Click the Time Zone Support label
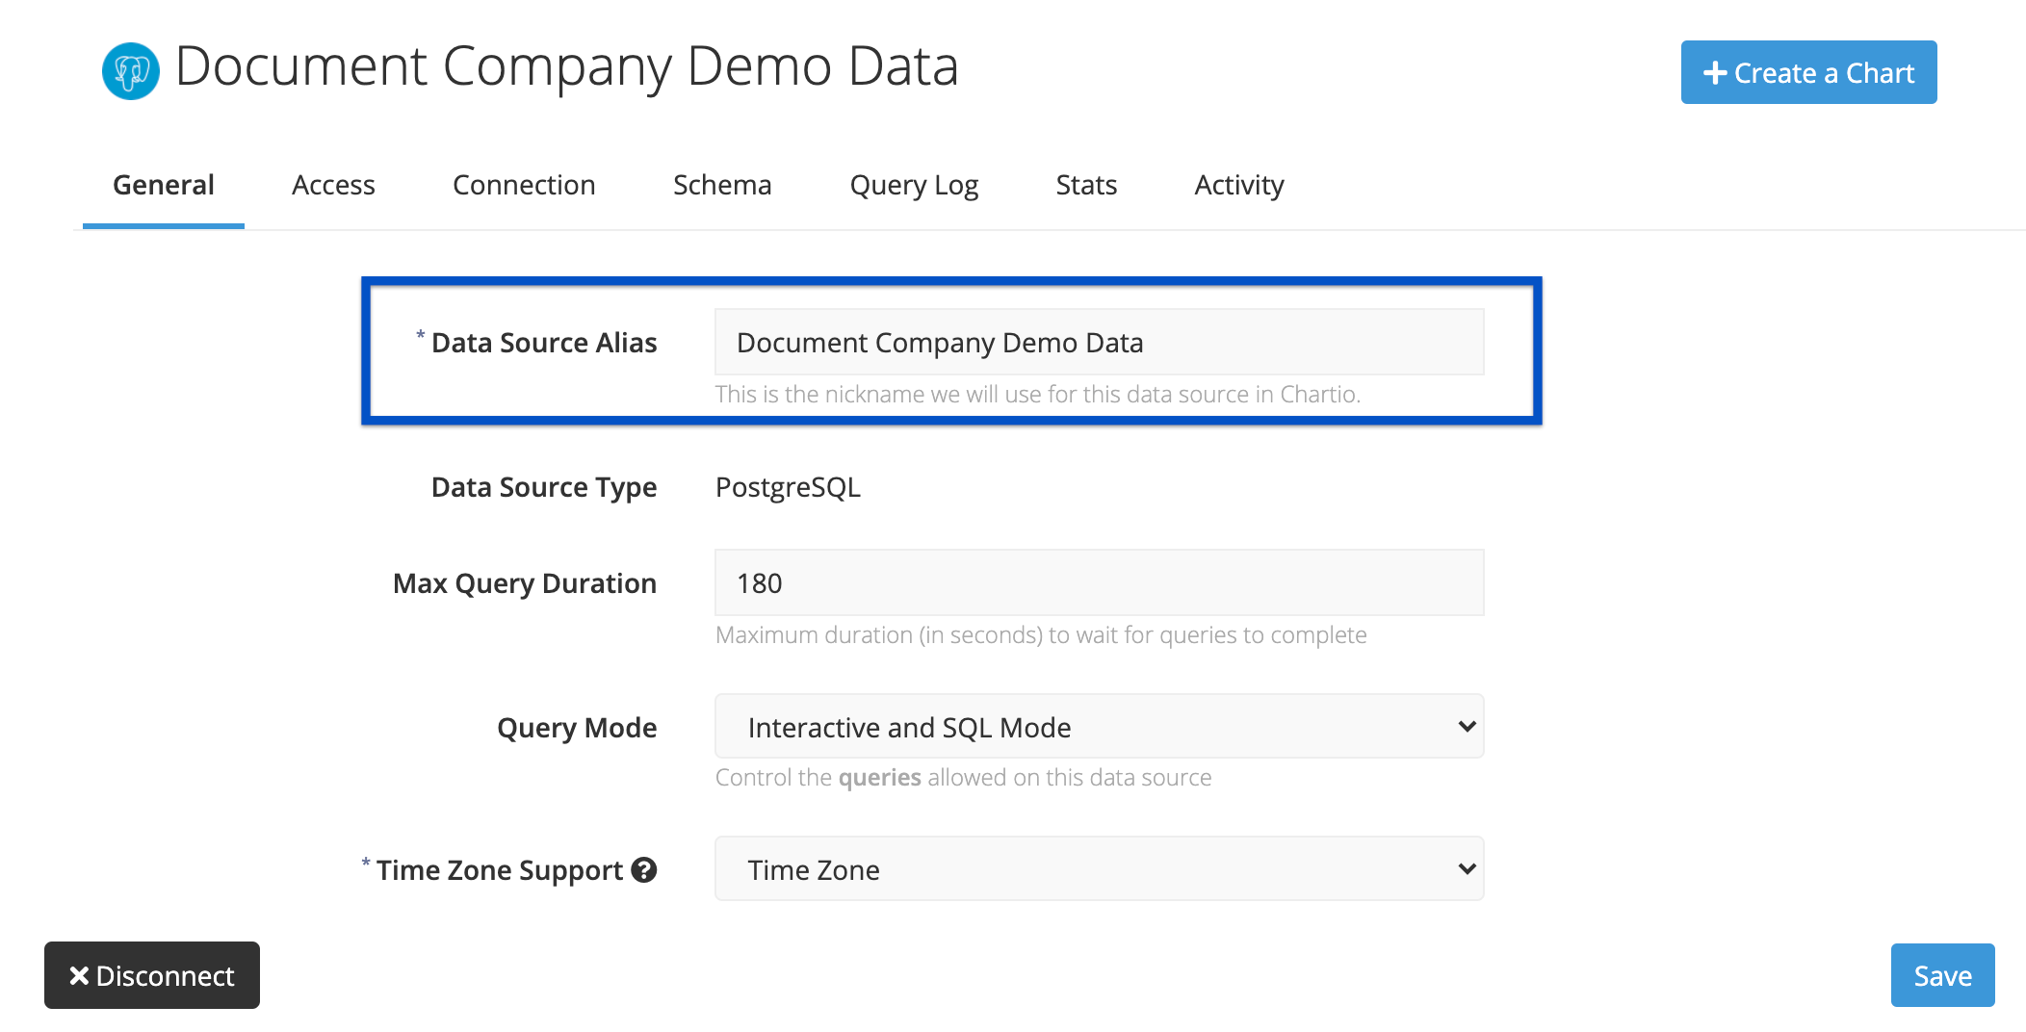This screenshot has width=2026, height=1032. click(x=500, y=870)
